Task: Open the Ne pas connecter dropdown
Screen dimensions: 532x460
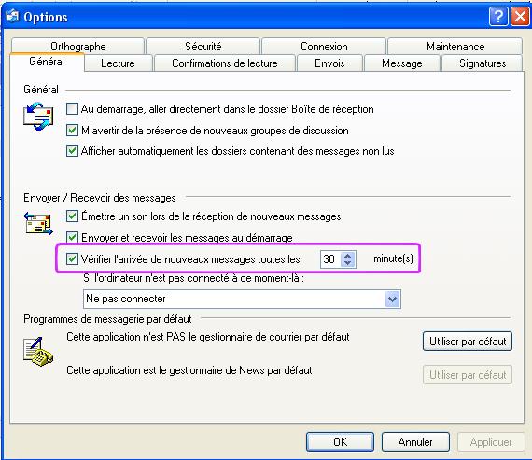Action: tap(393, 300)
